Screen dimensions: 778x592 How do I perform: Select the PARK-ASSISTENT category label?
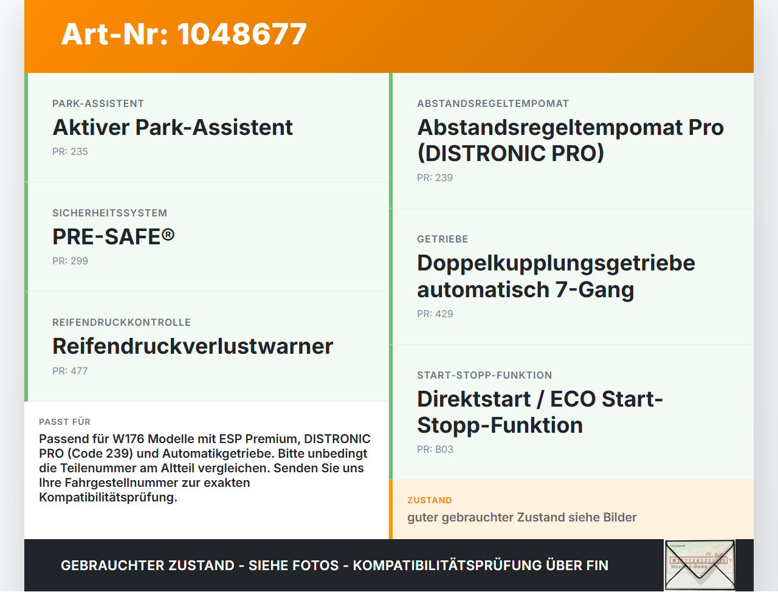click(x=98, y=103)
